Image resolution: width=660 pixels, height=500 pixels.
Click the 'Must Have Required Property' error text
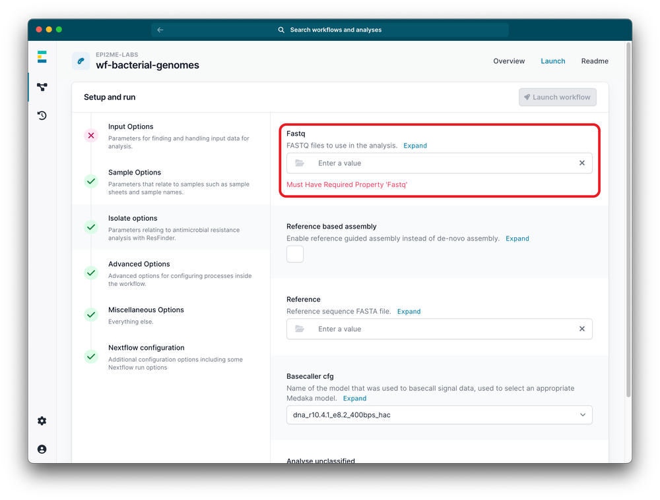pyautogui.click(x=347, y=185)
